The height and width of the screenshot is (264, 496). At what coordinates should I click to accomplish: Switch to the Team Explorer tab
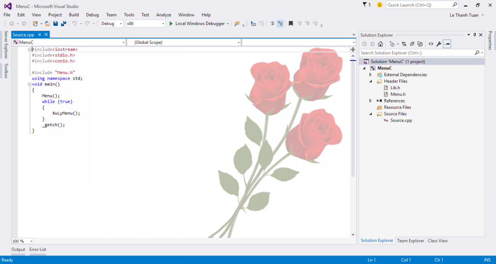tap(411, 241)
